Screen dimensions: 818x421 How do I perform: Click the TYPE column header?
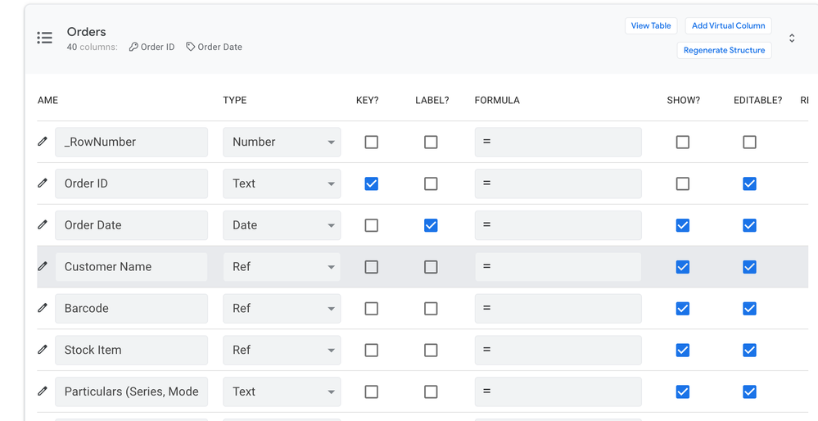click(x=235, y=100)
